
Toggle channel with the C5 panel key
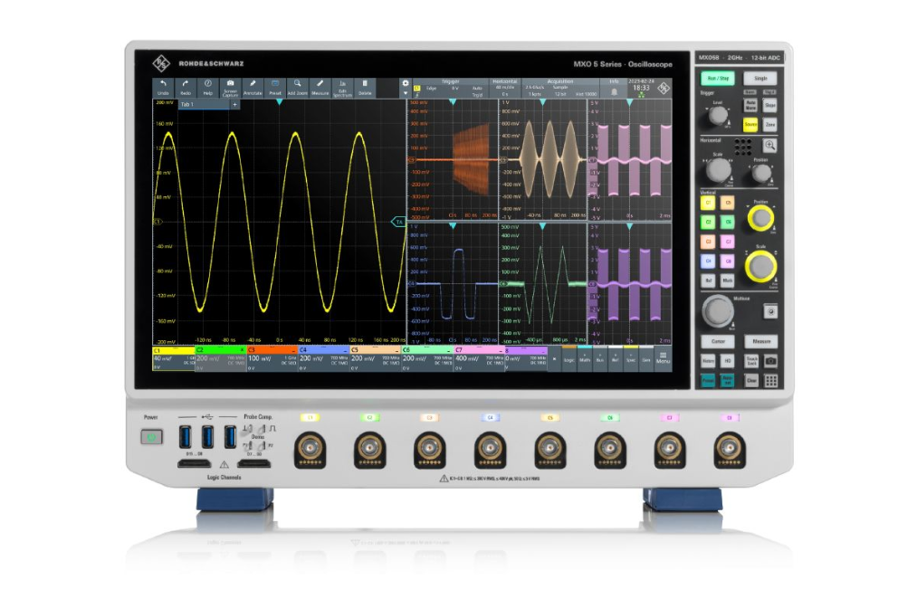pyautogui.click(x=727, y=203)
